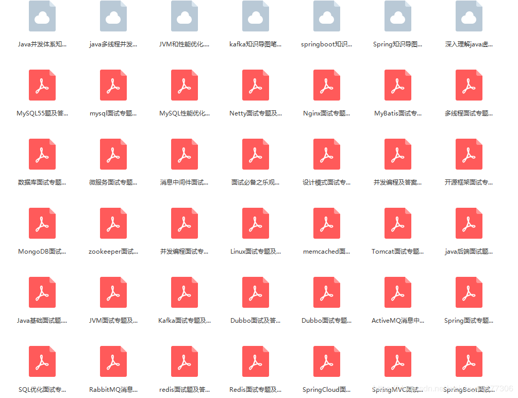Open the 数据库面试专题... PDF icon
518x398 pixels.
click(x=42, y=154)
